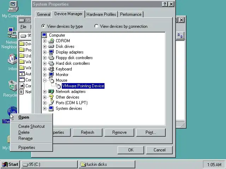Select the Computer label in device tree

click(x=57, y=35)
